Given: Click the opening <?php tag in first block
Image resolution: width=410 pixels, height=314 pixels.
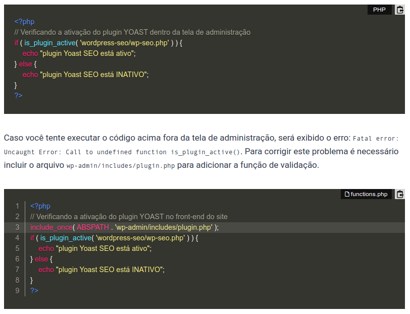Looking at the screenshot, I should click(x=24, y=22).
